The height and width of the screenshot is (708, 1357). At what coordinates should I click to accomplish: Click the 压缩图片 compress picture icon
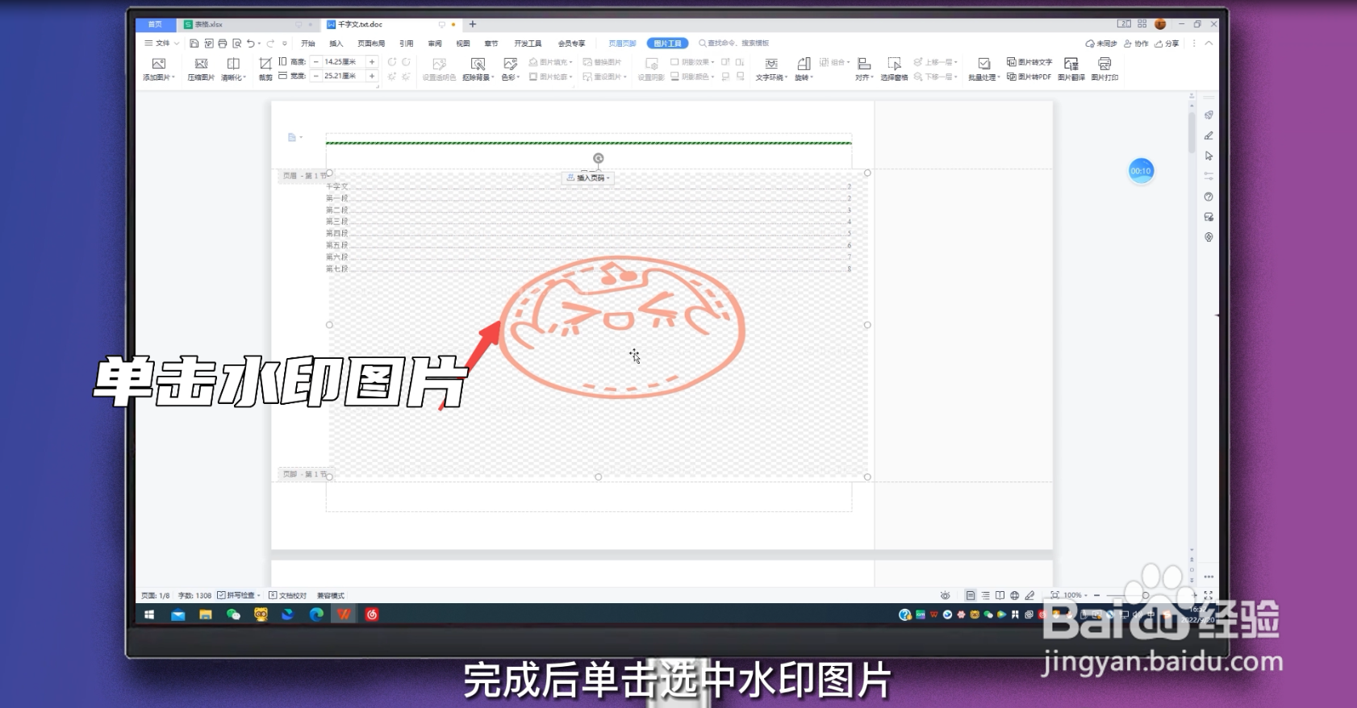(x=201, y=64)
